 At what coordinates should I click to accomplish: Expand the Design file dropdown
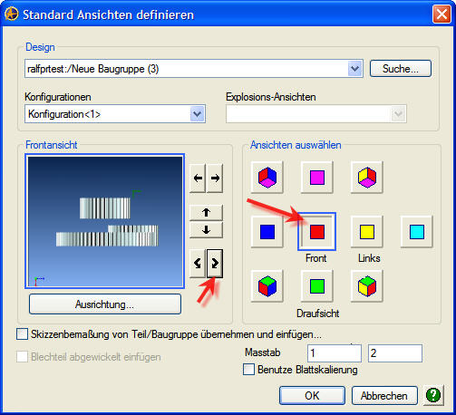click(x=354, y=69)
